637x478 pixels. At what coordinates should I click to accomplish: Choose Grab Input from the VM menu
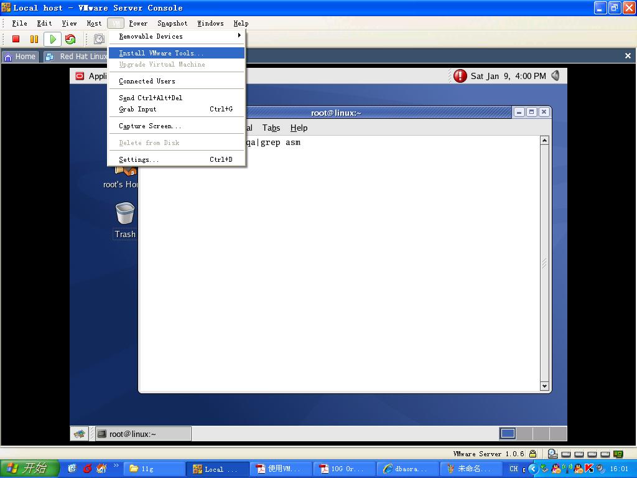point(176,109)
